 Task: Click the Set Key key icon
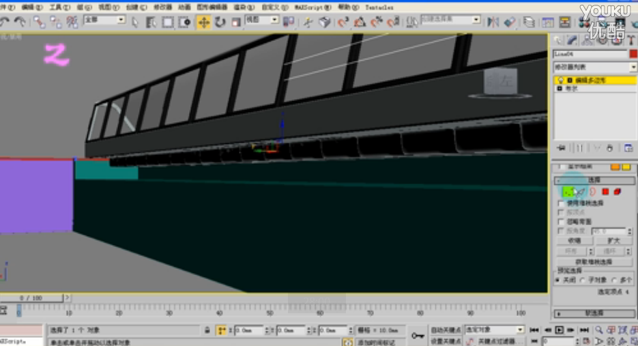(x=418, y=335)
